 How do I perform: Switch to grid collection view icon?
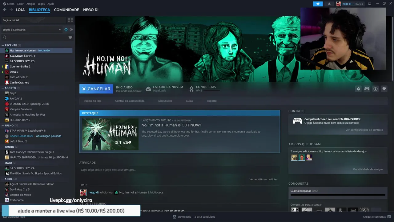point(70,20)
